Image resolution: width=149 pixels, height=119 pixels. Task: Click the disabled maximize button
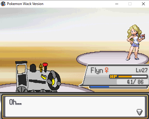[130, 4]
